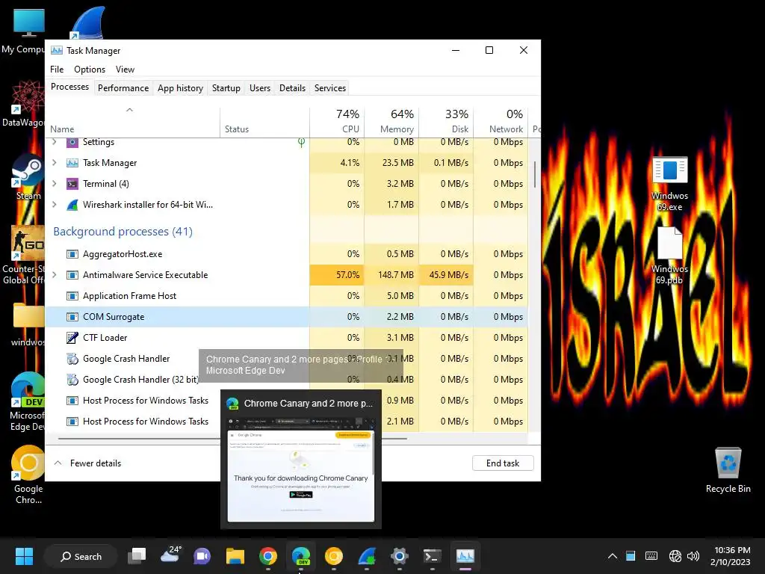Click the vertical scrollbar in the process list
The image size is (765, 574).
535,174
